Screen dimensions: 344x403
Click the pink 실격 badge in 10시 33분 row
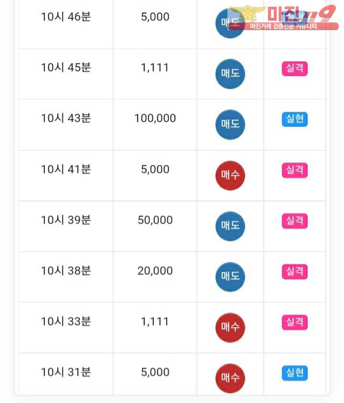[x=295, y=322]
